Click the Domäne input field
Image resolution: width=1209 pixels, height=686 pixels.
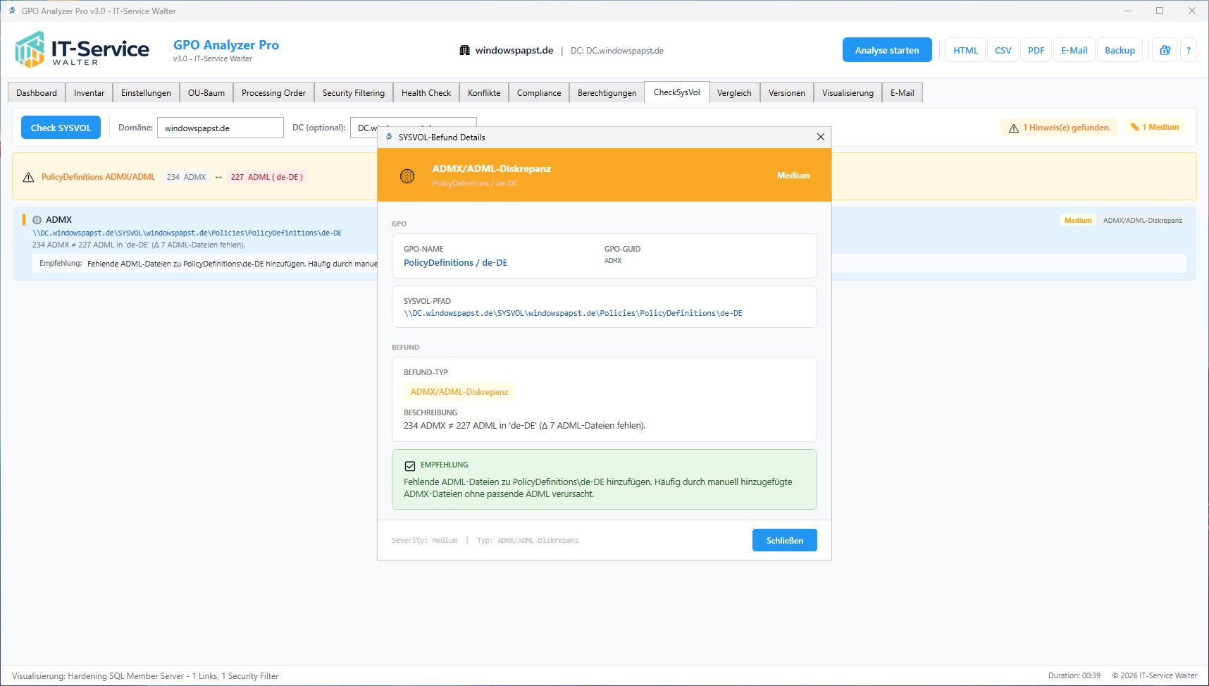[x=220, y=128]
